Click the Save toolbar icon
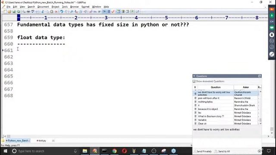276x155 pixels. point(14,12)
